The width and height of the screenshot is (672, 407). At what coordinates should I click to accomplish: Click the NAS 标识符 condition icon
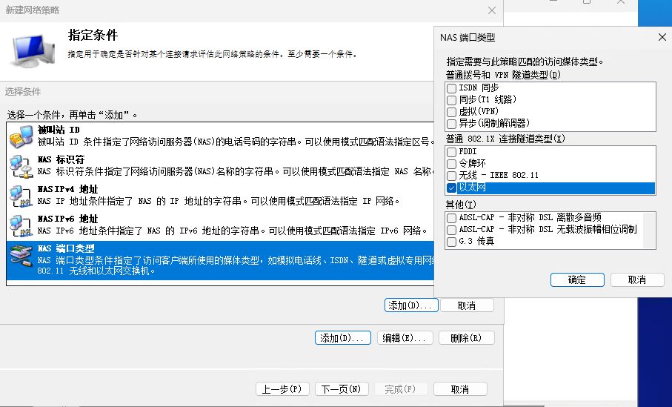[21, 166]
